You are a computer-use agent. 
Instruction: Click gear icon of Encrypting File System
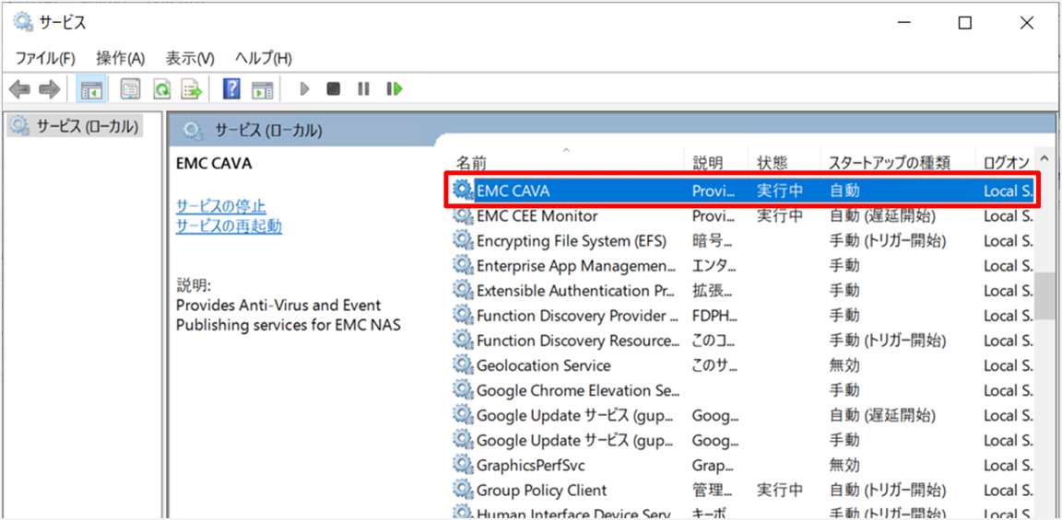point(463,241)
